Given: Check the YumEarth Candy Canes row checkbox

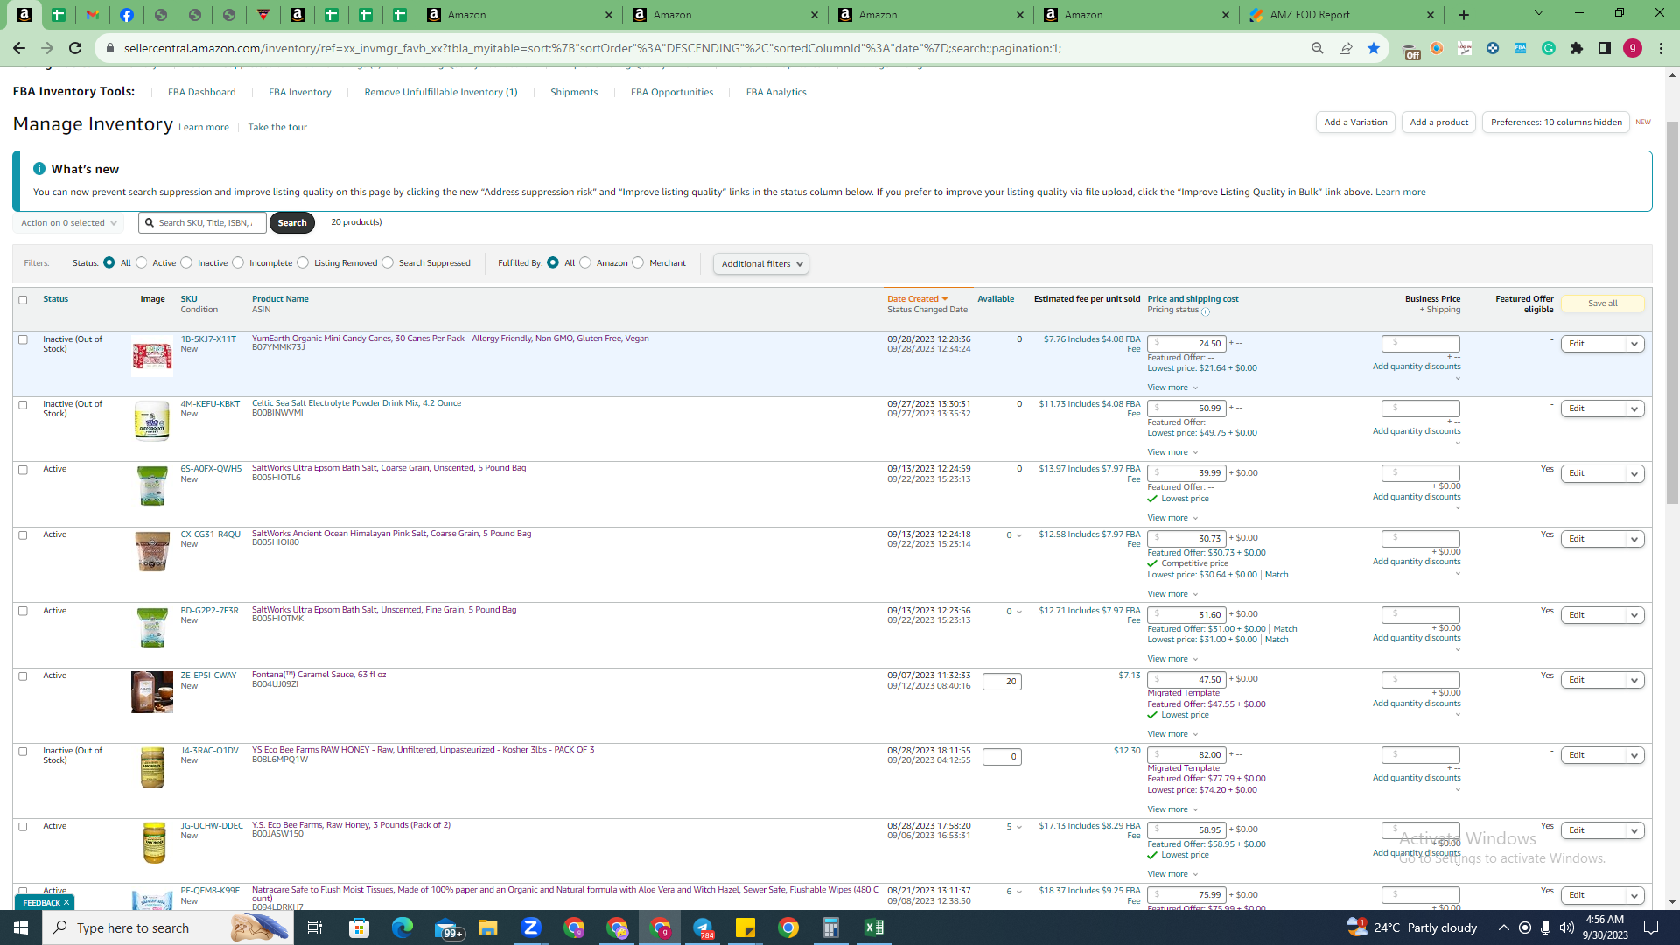Looking at the screenshot, I should point(23,339).
